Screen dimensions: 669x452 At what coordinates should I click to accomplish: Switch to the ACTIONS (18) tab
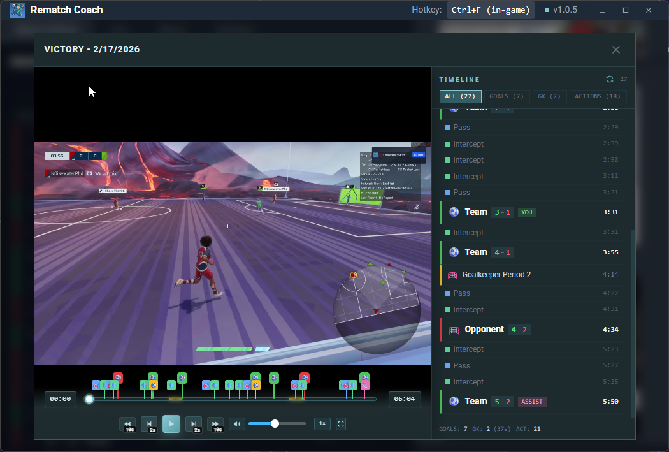(x=598, y=96)
